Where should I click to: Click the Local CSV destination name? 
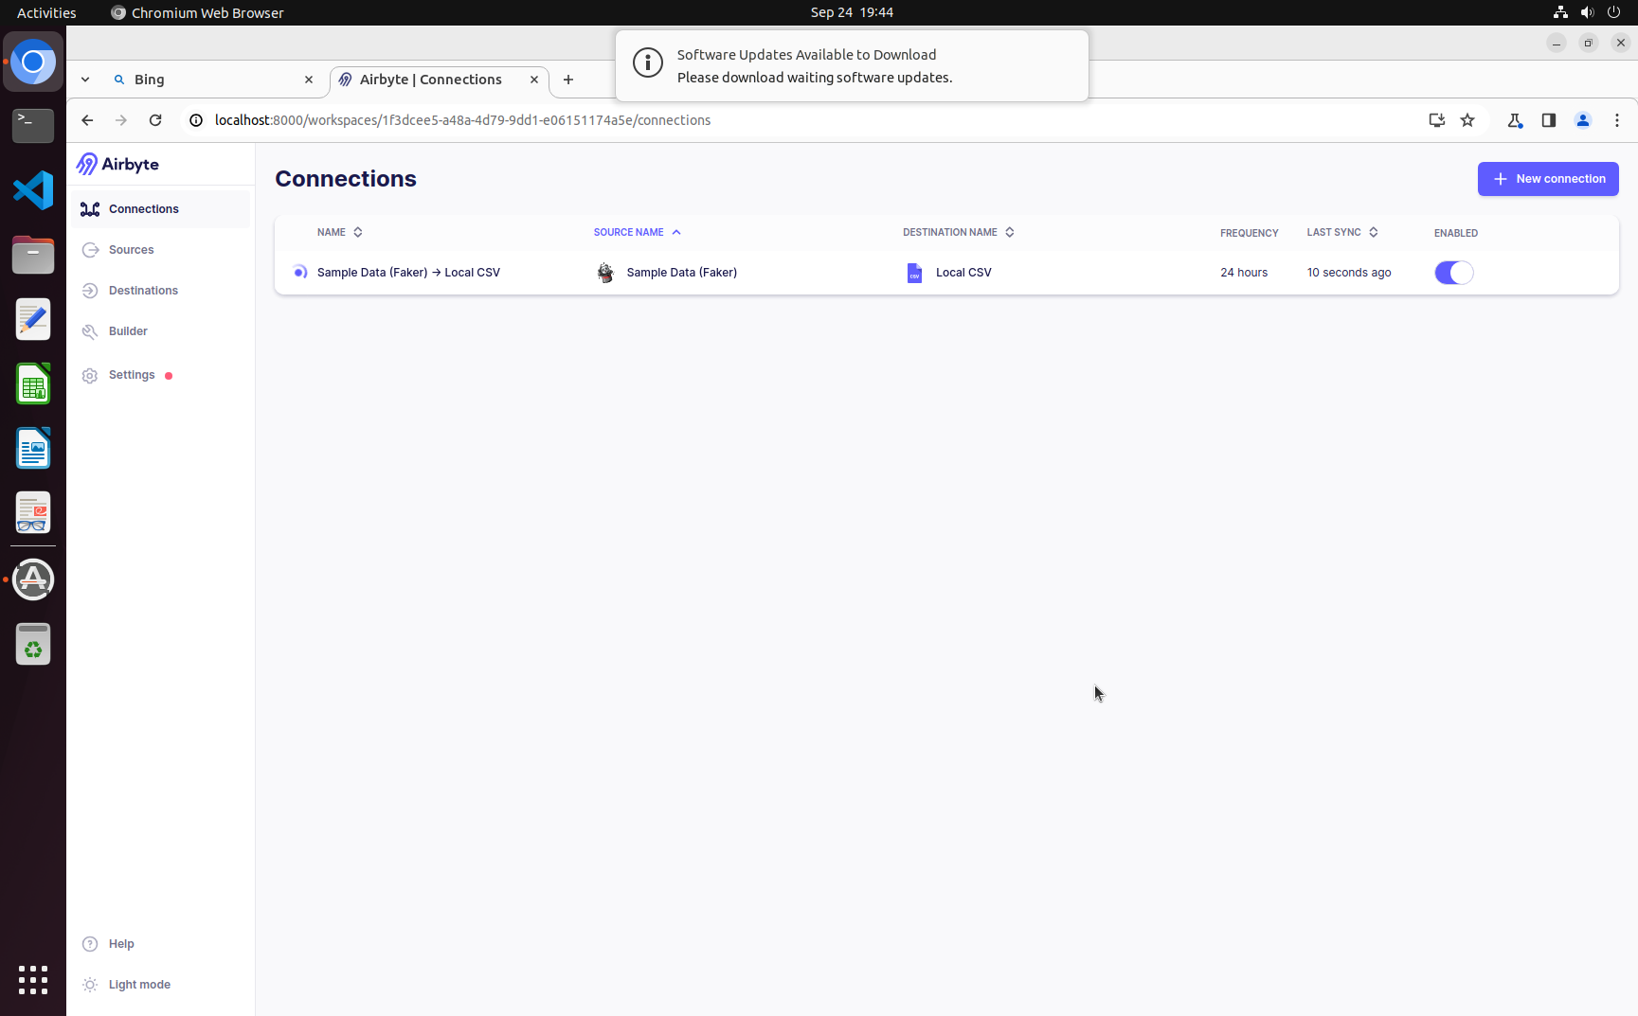tap(963, 273)
